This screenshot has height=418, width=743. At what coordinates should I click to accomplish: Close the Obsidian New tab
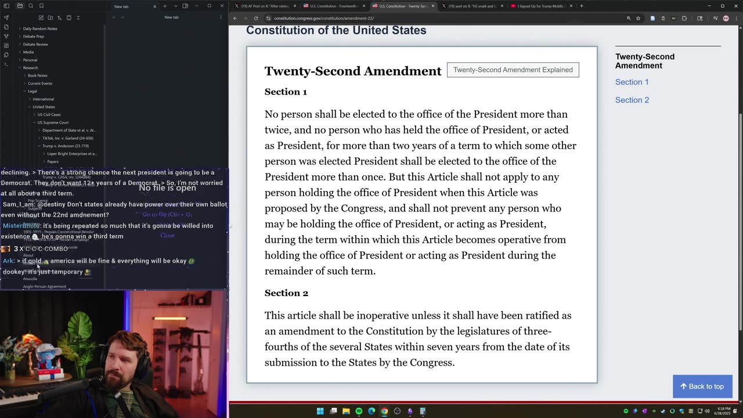pyautogui.click(x=154, y=6)
